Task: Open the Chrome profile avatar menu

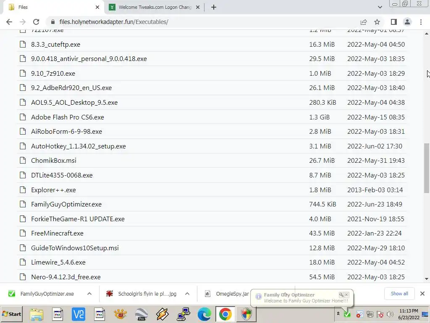Action: [407, 22]
